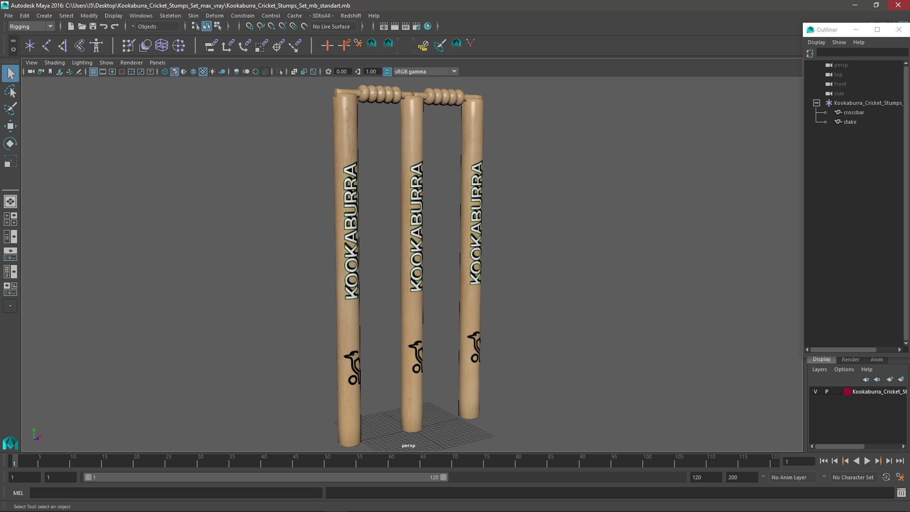Go to end of playback range

900,461
